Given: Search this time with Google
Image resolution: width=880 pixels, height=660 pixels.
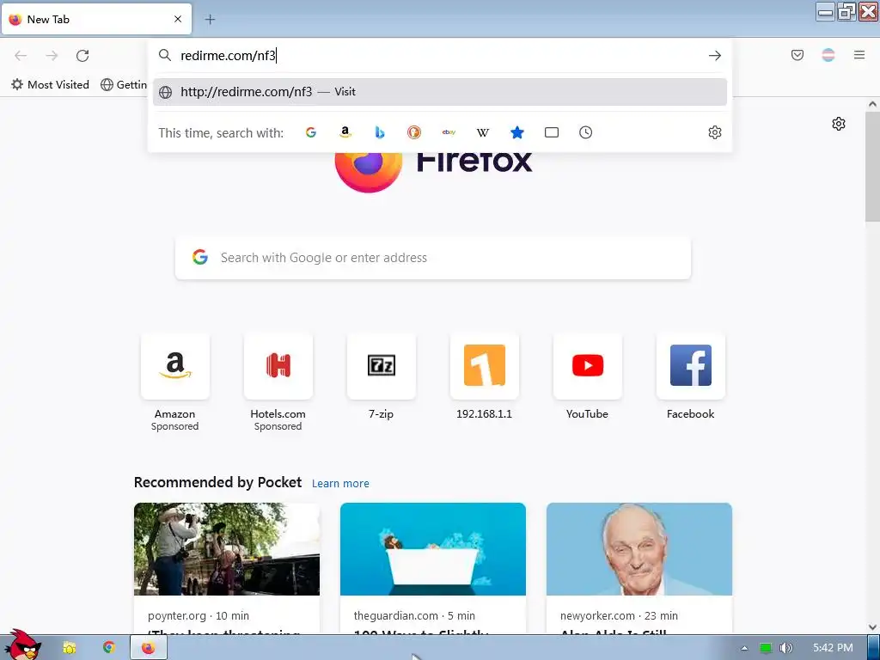Looking at the screenshot, I should point(311,132).
